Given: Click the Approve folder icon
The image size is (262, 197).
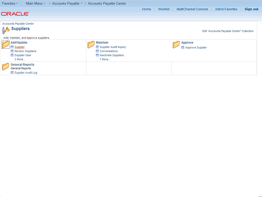Looking at the screenshot, I should (x=176, y=45).
